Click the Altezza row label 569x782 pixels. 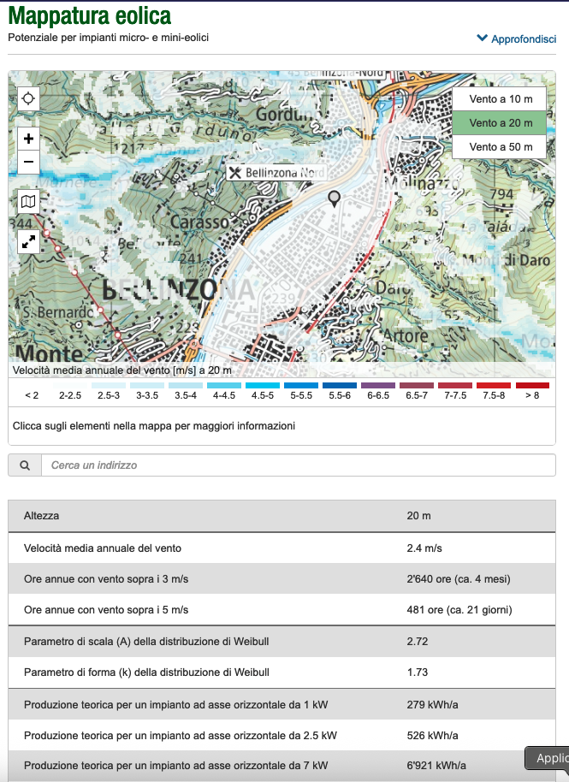click(x=41, y=516)
